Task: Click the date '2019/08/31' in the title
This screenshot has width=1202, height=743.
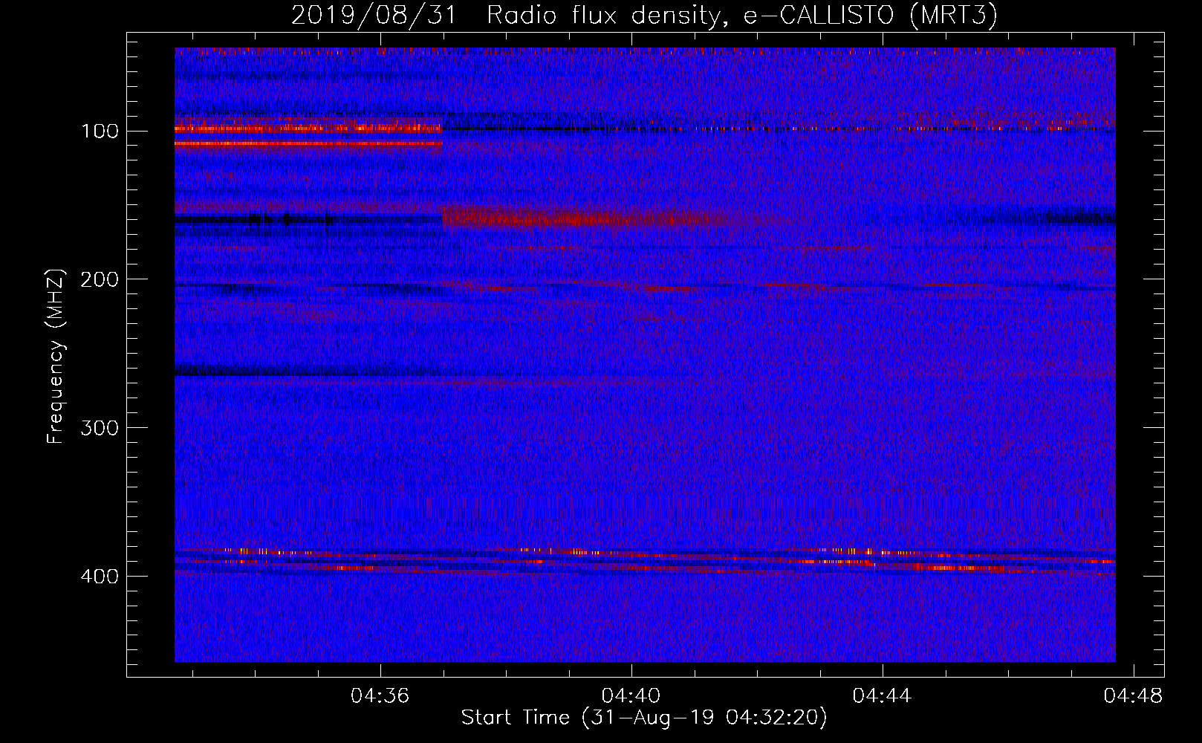Action: point(374,15)
